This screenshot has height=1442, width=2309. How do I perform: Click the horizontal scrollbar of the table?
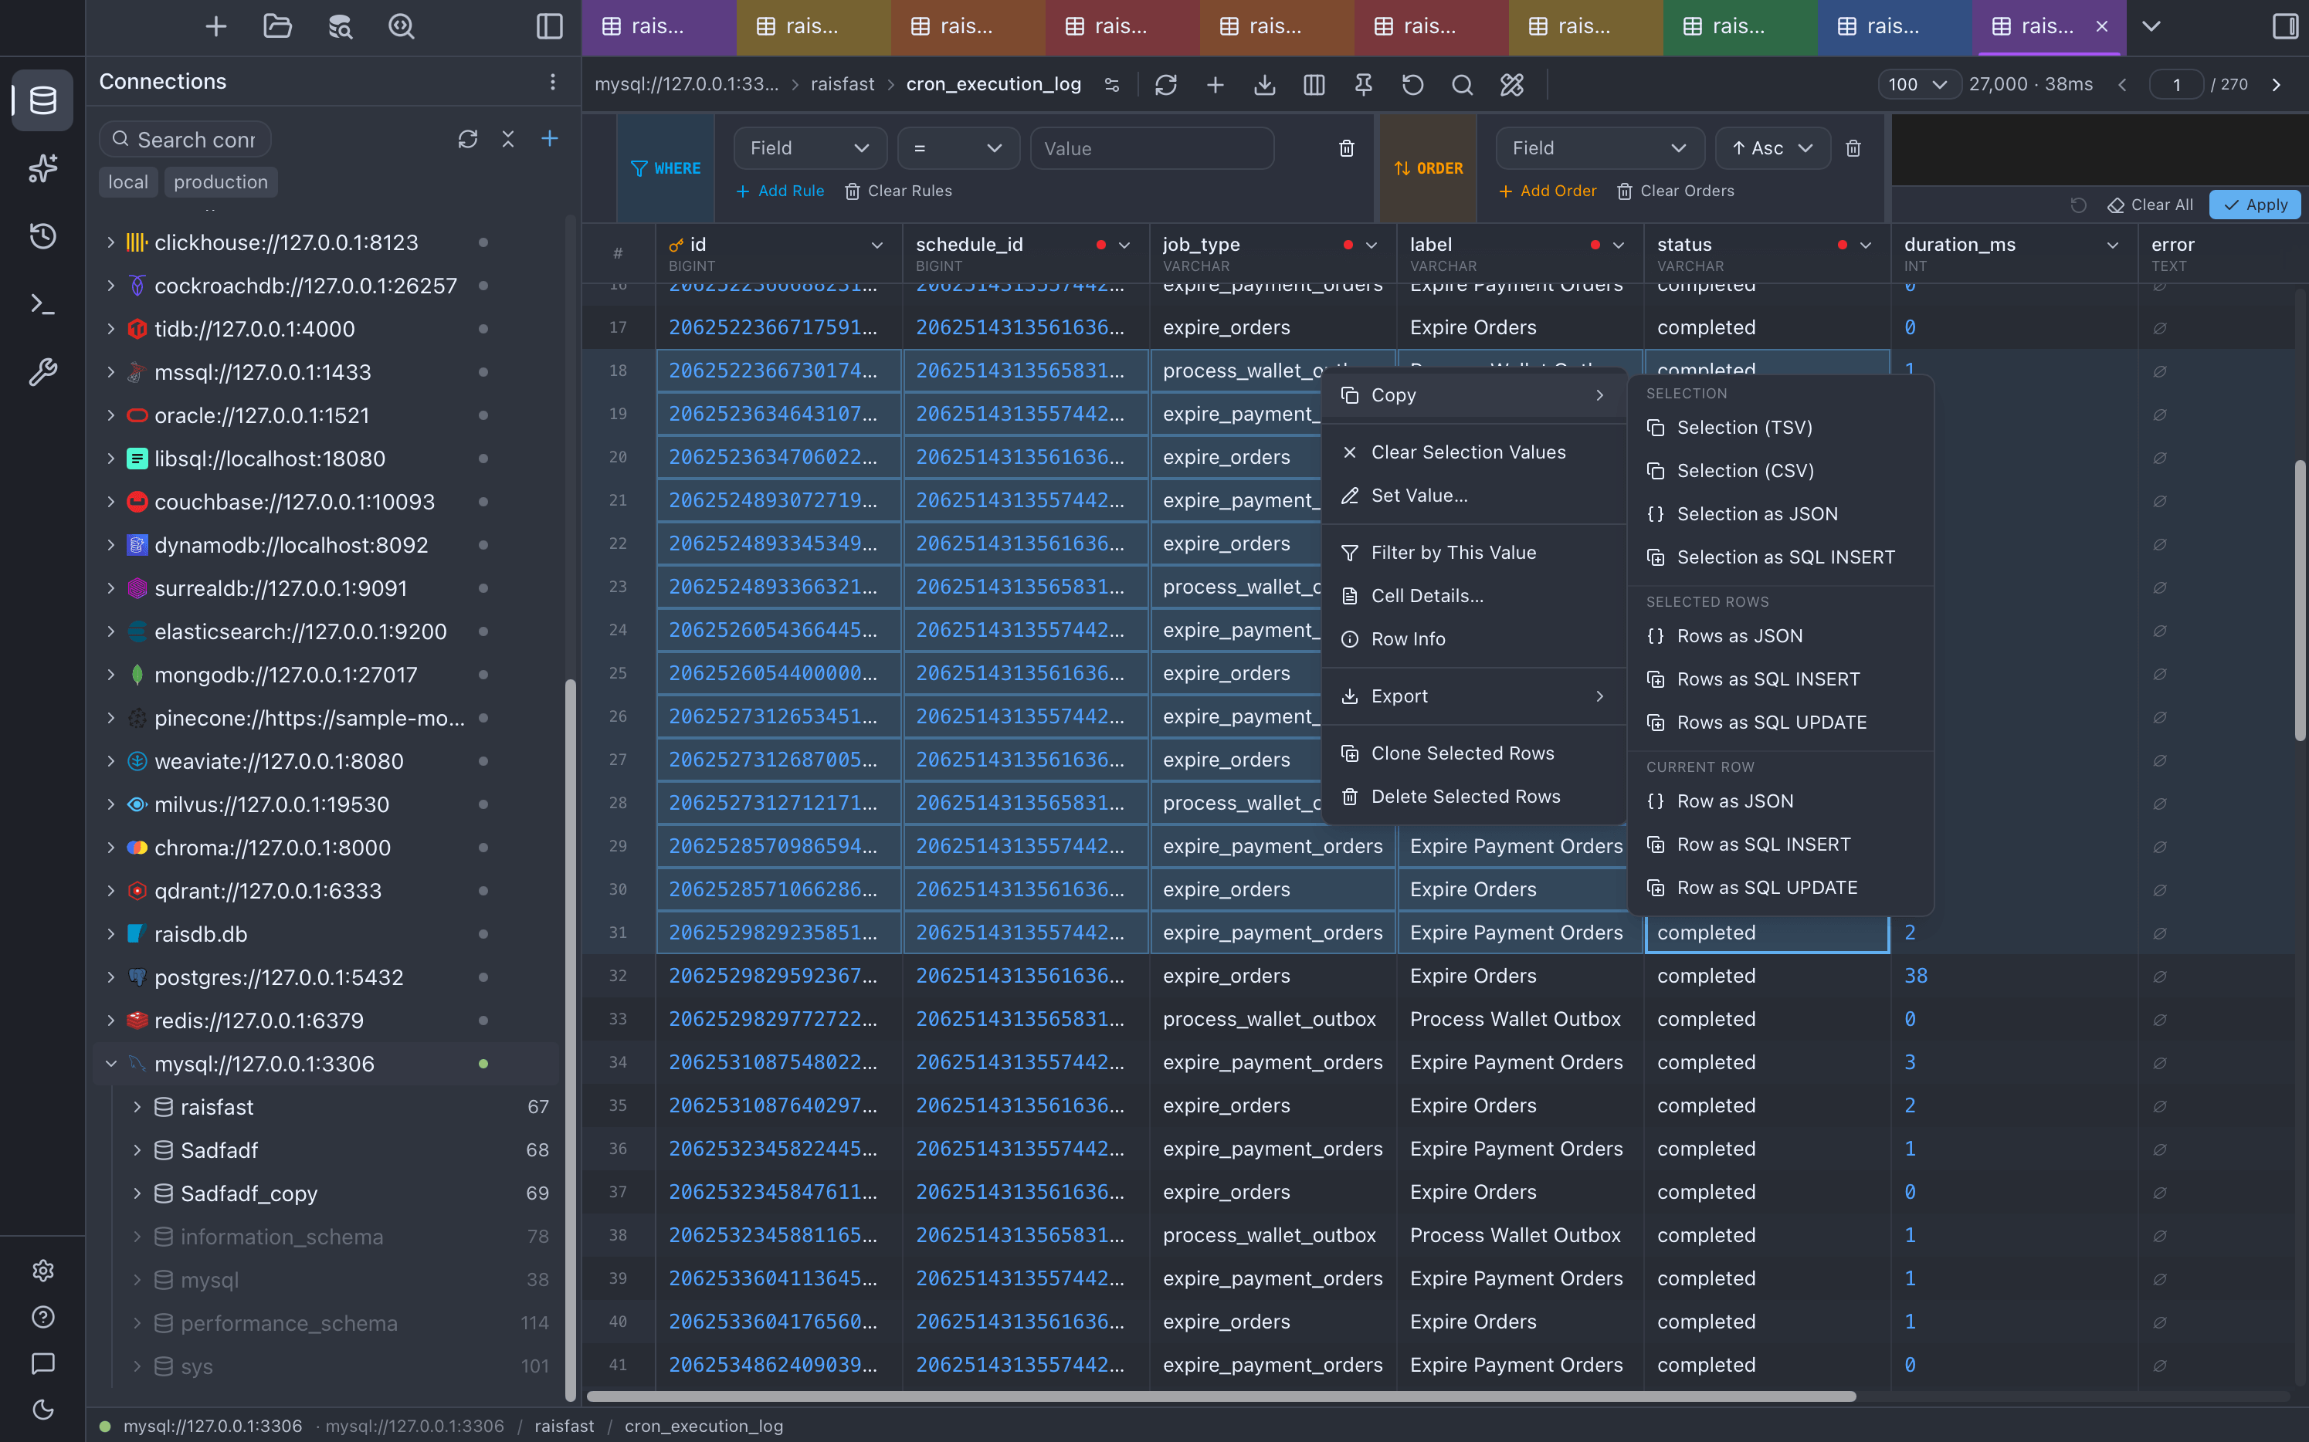click(1221, 1396)
